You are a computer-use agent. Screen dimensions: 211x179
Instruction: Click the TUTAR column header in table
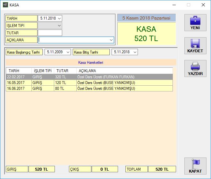click(x=65, y=71)
